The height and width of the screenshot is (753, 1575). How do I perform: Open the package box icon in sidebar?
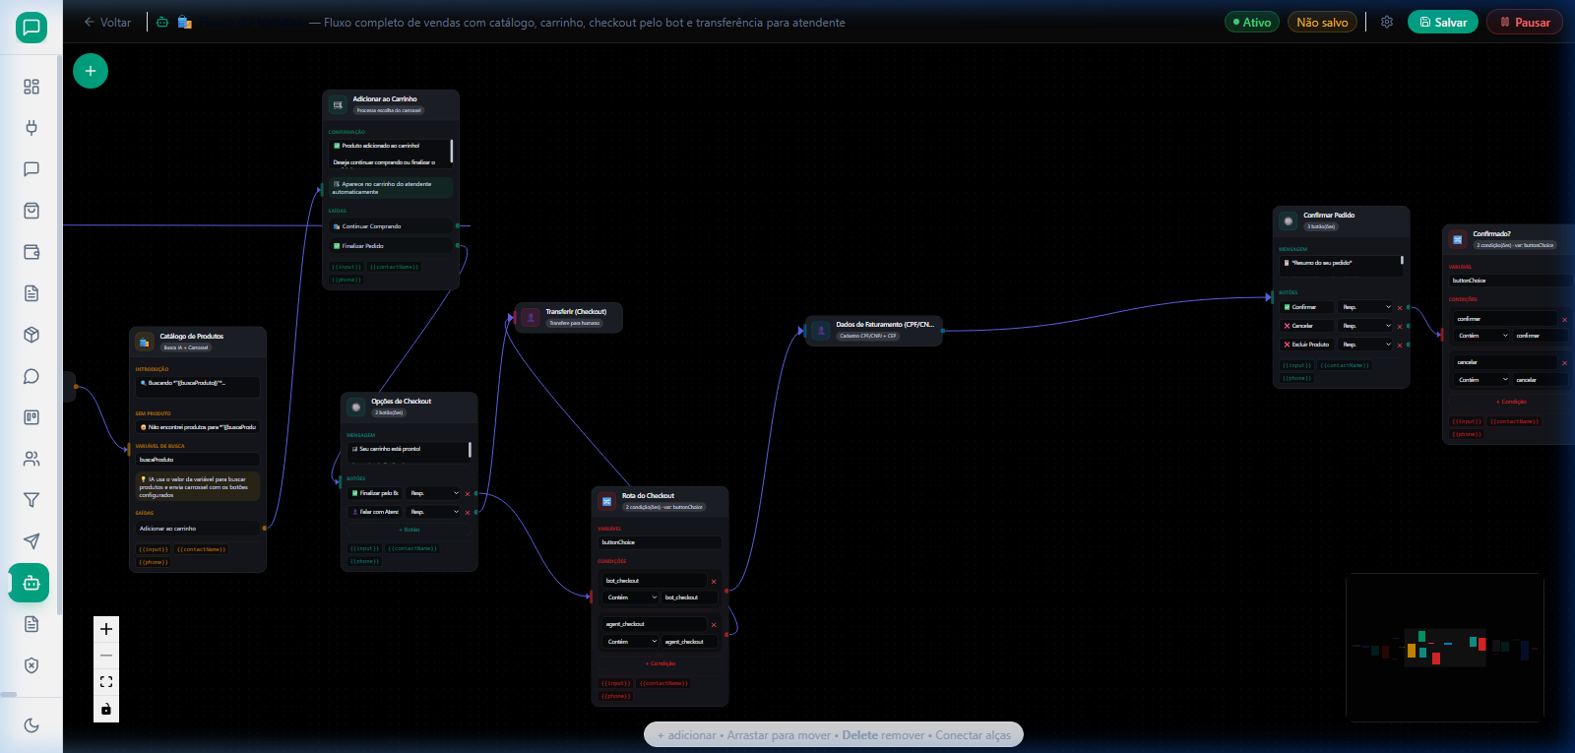point(31,335)
